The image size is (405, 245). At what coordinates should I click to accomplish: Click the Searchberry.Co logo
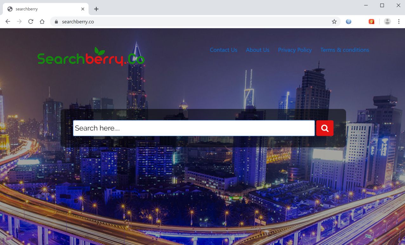(91, 57)
